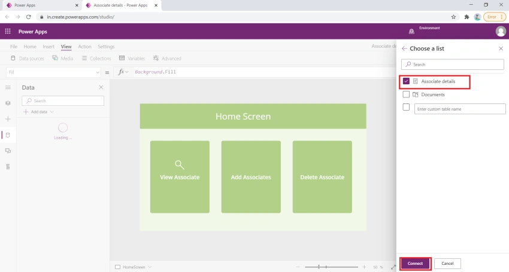Open the Settings menu tab
This screenshot has height=272, width=509.
pyautogui.click(x=106, y=47)
